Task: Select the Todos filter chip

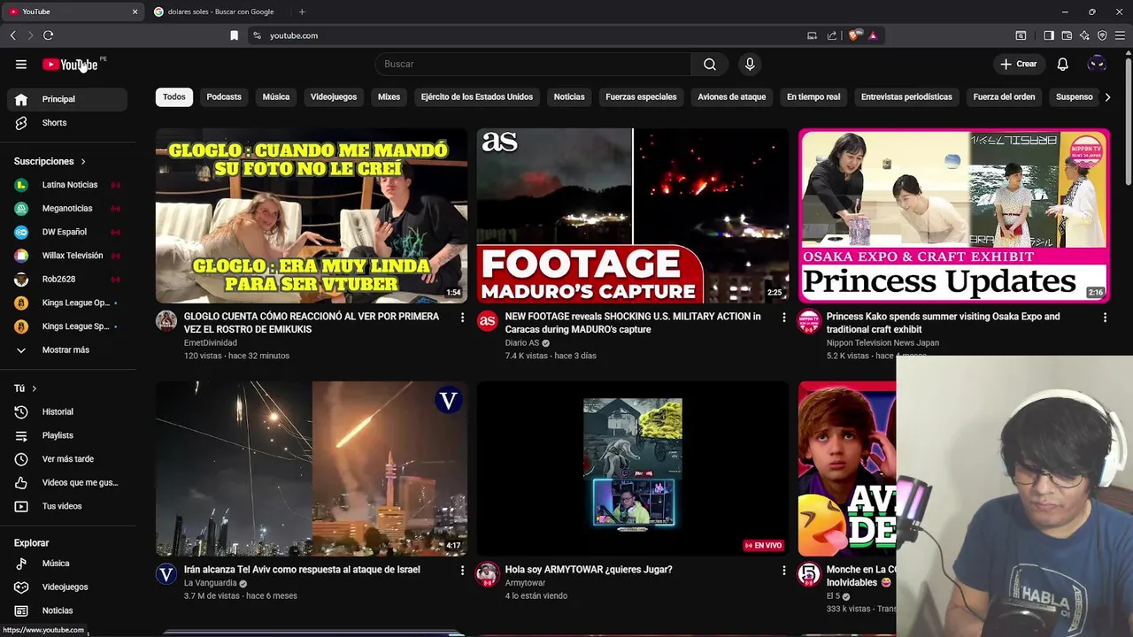Action: pos(174,96)
